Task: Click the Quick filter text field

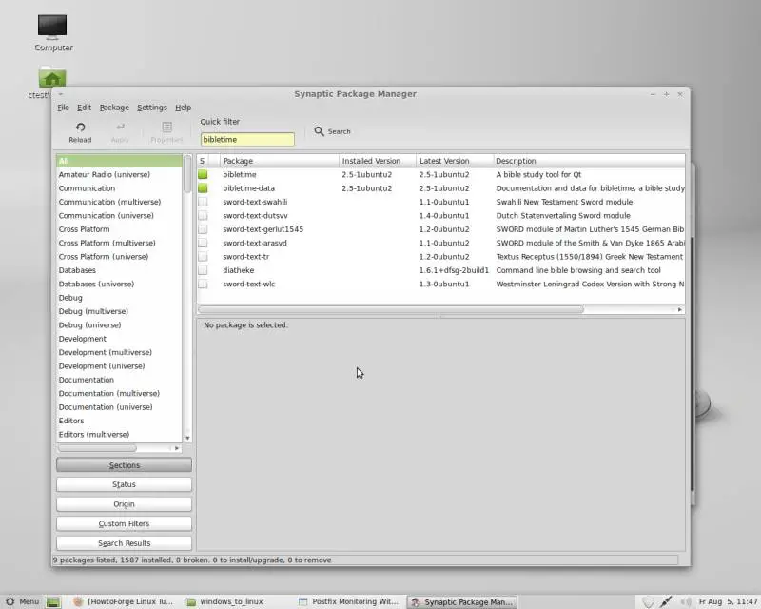Action: pyautogui.click(x=247, y=139)
